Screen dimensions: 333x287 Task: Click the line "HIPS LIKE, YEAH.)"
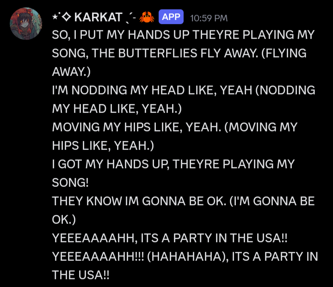pos(103,146)
